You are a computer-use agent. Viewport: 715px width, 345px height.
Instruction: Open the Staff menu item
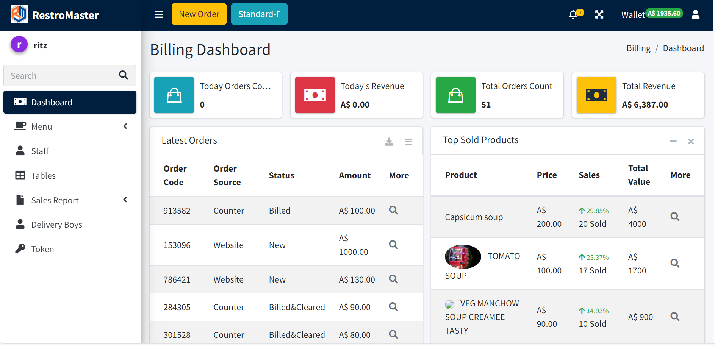40,151
